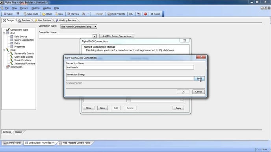Collapse the Grid tree node
Screen dimensions: 271x152
4,33
